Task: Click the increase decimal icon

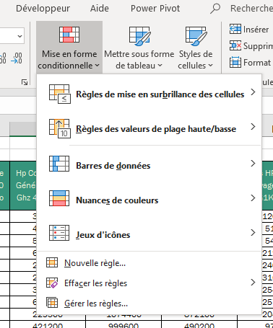Action: pos(3,58)
